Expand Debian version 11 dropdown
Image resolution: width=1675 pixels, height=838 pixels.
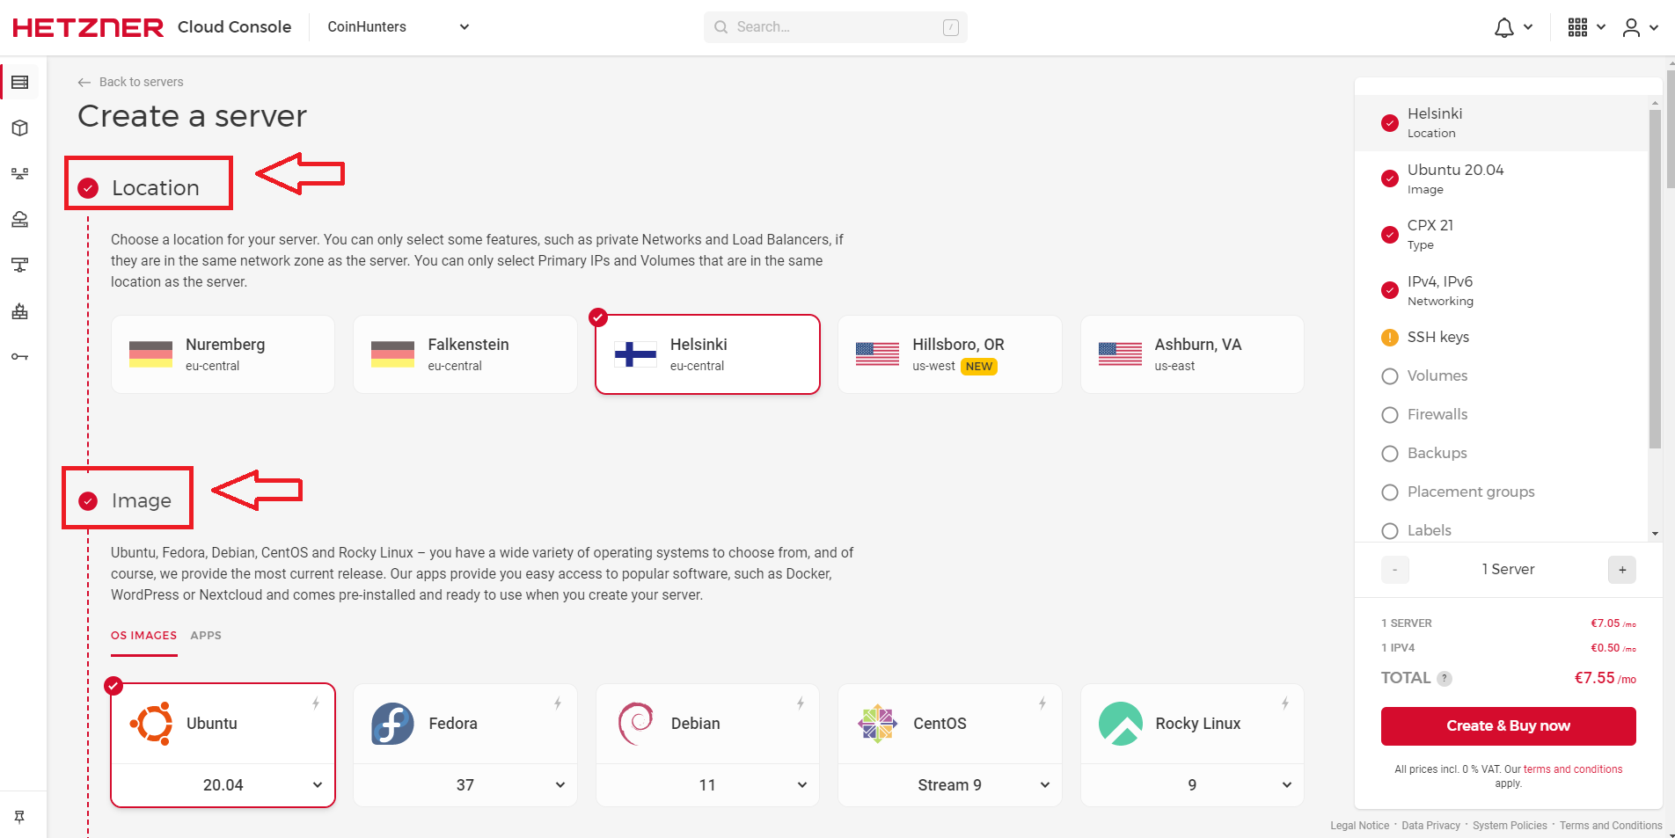point(707,785)
